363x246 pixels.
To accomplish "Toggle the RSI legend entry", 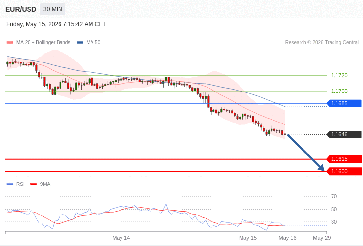I will point(16,184).
